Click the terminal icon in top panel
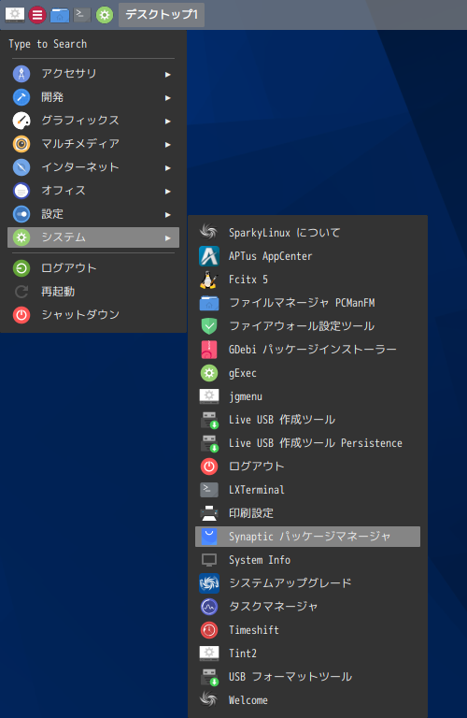The width and height of the screenshot is (467, 718). pos(82,15)
